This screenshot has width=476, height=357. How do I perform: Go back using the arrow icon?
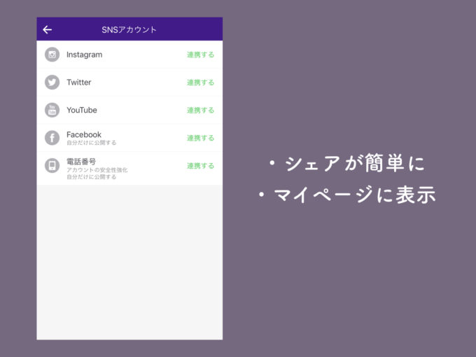[x=48, y=29]
